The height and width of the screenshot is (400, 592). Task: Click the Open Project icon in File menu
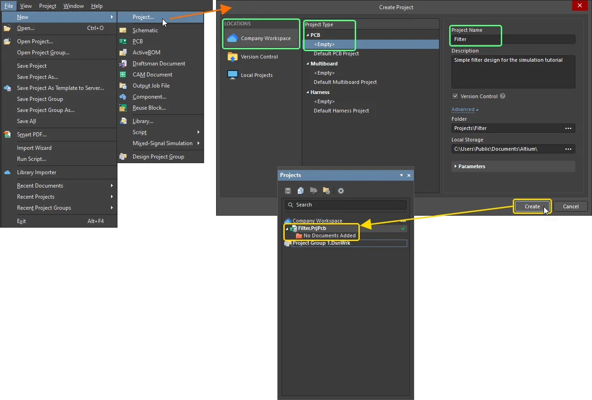7,41
